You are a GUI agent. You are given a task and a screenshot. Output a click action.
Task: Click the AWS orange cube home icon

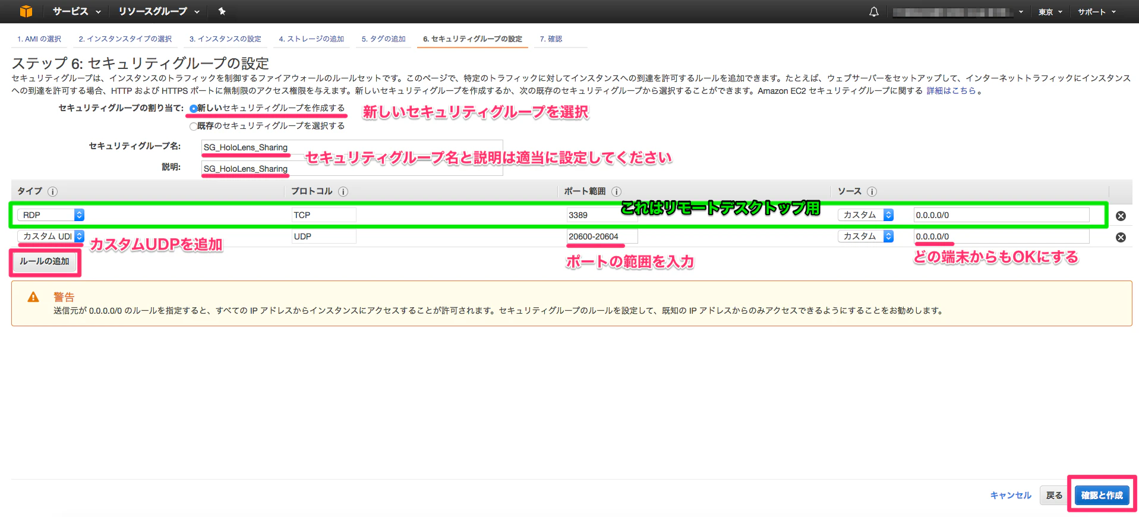[x=26, y=11]
